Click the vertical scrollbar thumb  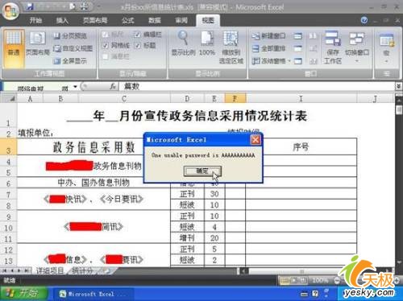(399, 109)
